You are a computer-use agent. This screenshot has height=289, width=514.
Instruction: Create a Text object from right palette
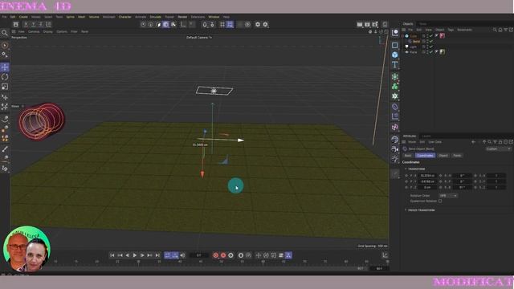click(x=395, y=64)
